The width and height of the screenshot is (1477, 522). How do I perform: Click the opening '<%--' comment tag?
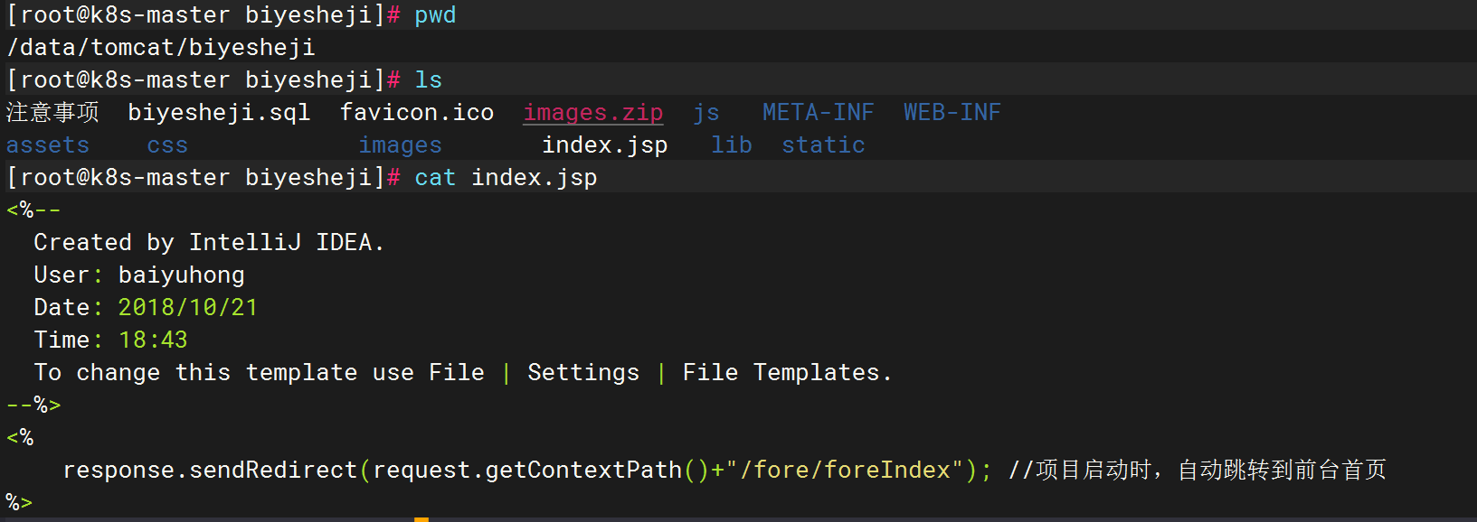pyautogui.click(x=33, y=210)
